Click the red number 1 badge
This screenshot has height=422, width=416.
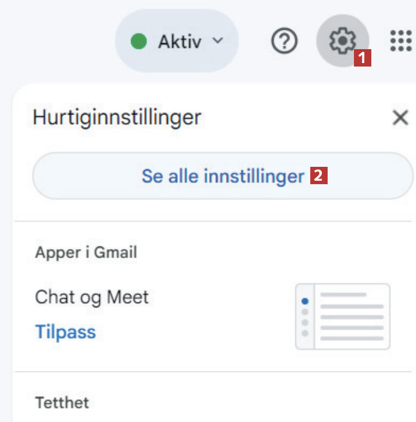click(362, 58)
